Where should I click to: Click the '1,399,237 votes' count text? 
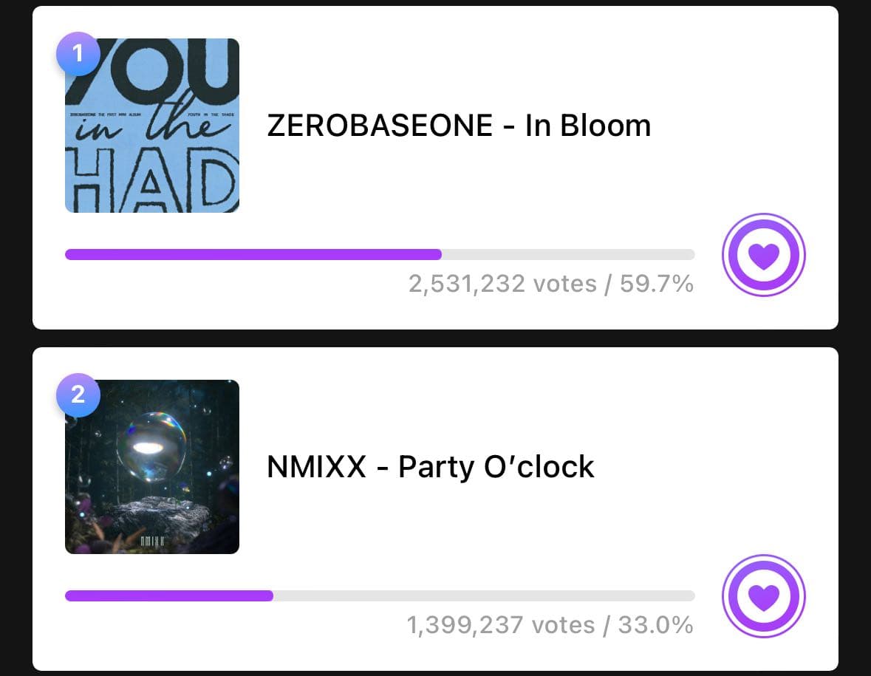tap(500, 625)
